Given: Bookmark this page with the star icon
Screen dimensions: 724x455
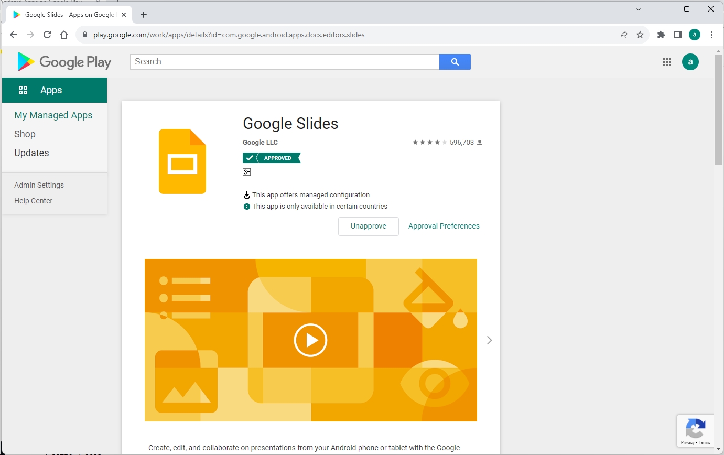Looking at the screenshot, I should pyautogui.click(x=640, y=35).
